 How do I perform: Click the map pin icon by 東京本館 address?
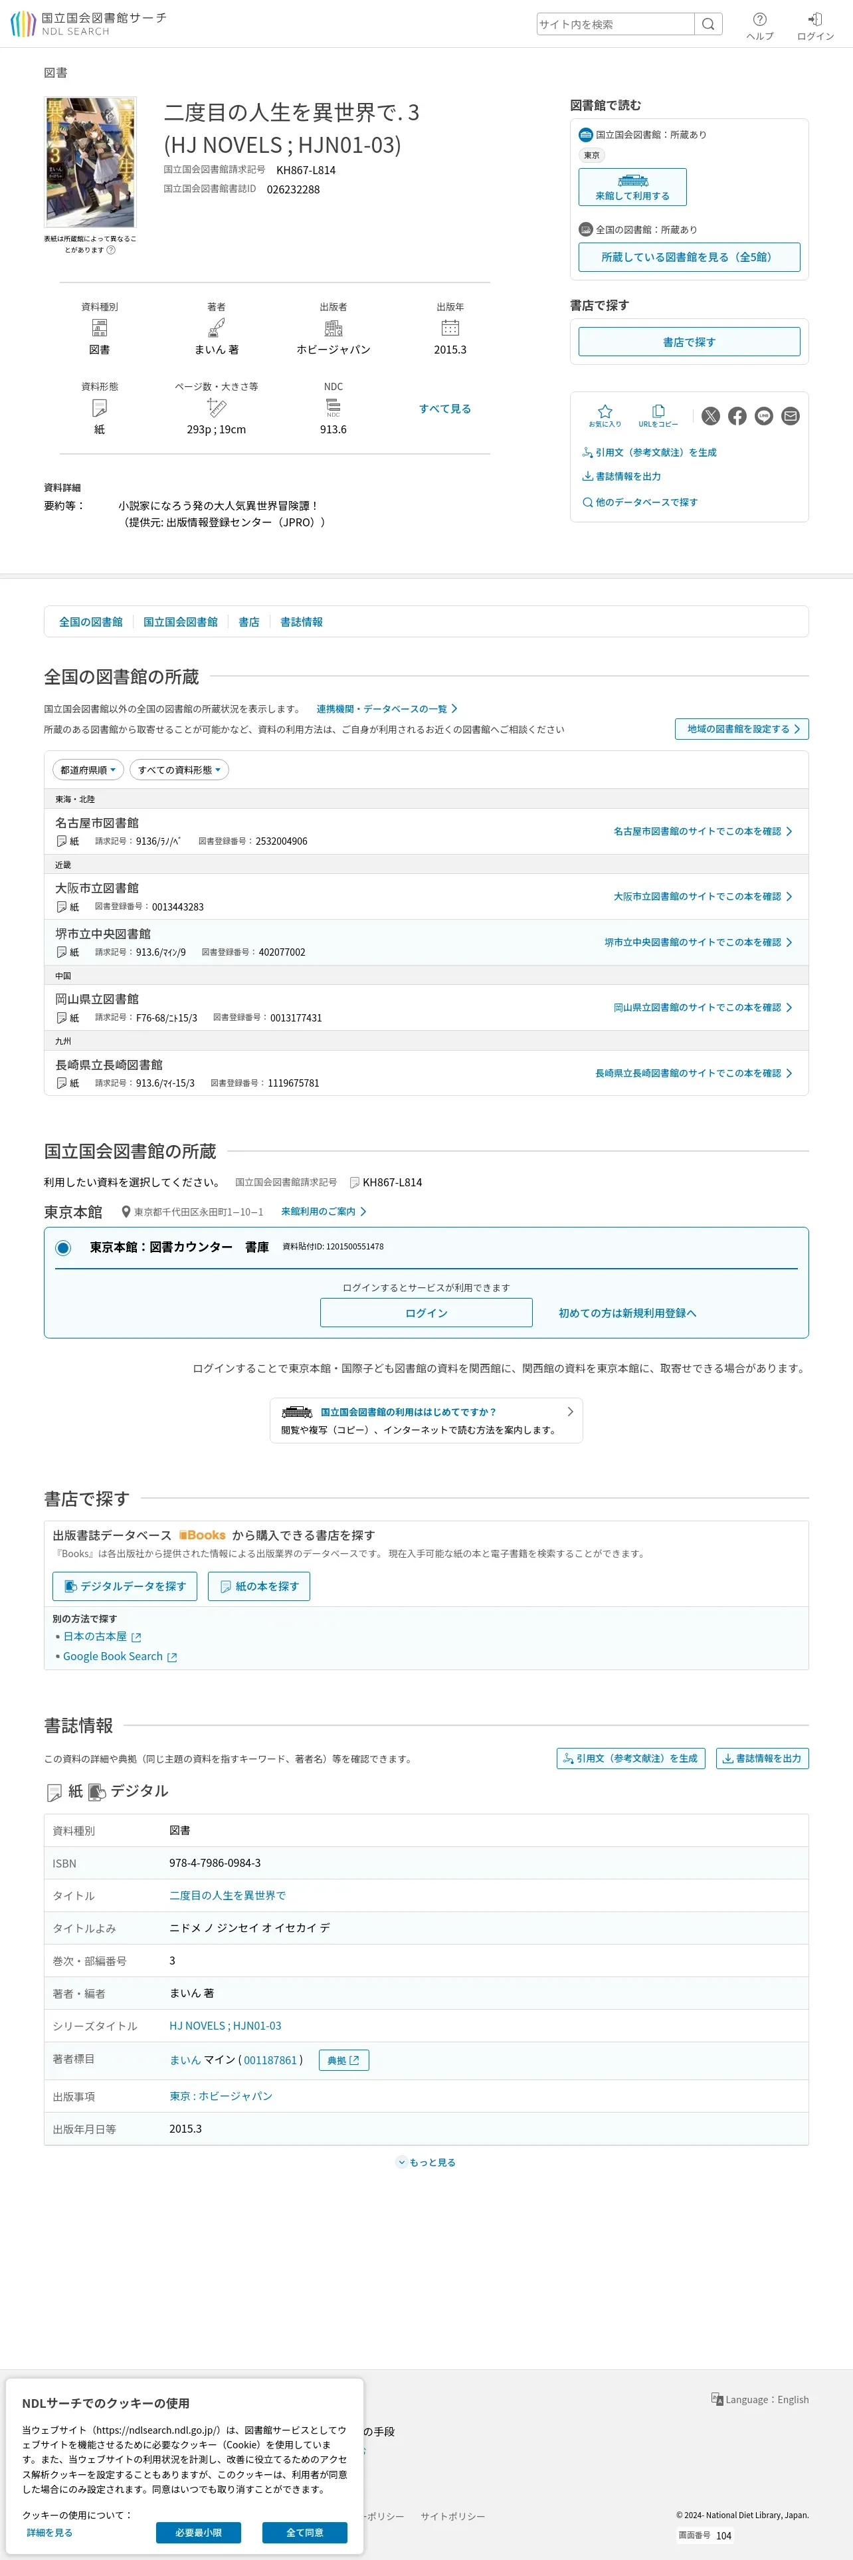[126, 1212]
